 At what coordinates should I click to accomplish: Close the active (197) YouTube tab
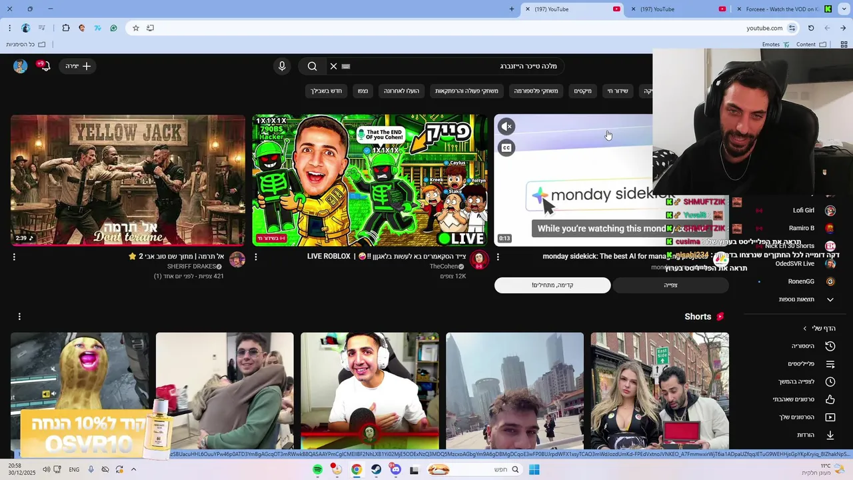528,9
